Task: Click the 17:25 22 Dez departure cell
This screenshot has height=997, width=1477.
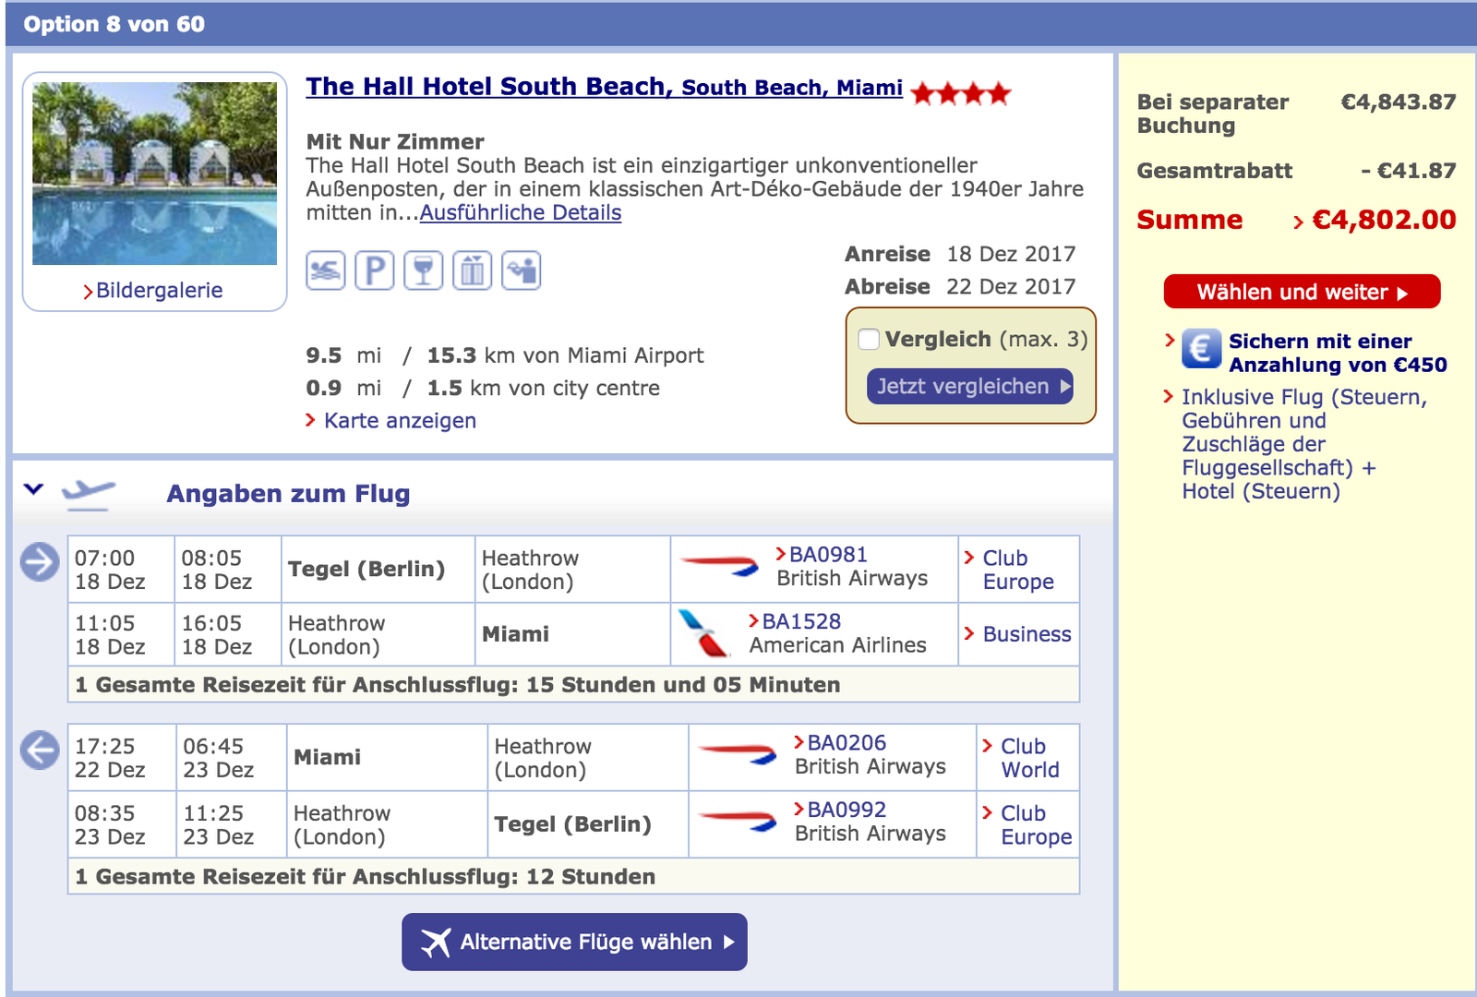Action: tap(122, 758)
